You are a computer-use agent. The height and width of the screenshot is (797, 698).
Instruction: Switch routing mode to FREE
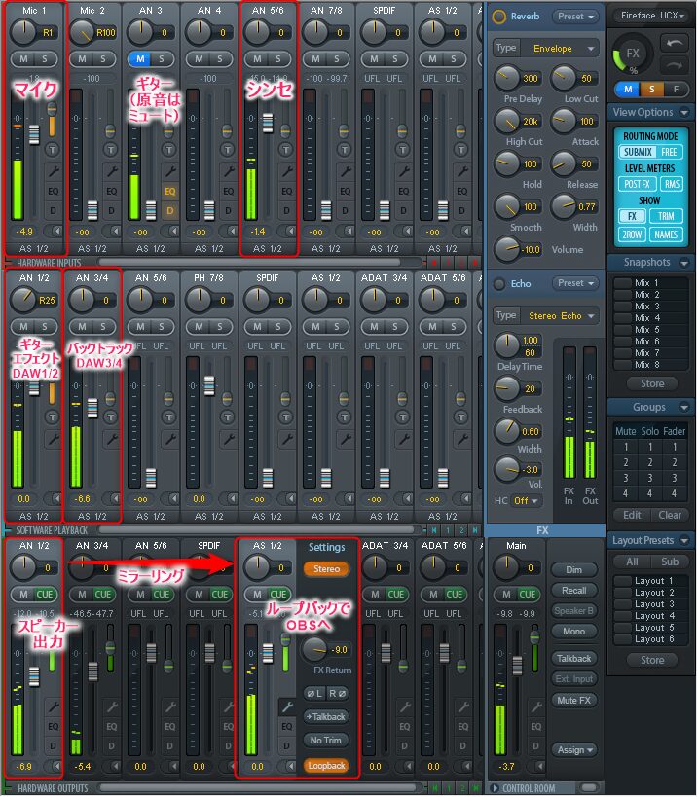(x=669, y=152)
